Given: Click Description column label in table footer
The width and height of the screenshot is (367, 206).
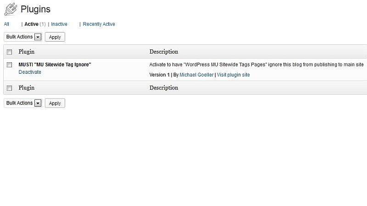Looking at the screenshot, I should click(x=164, y=87).
